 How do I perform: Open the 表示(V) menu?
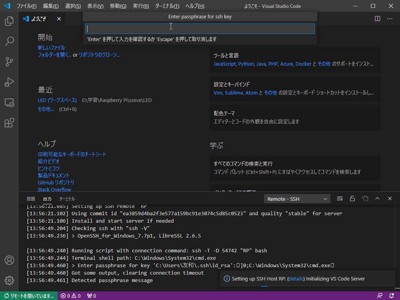(x=95, y=6)
